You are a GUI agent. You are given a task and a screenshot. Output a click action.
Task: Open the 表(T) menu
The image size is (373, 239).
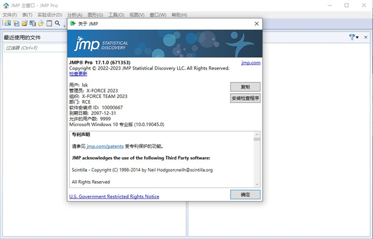(27, 15)
